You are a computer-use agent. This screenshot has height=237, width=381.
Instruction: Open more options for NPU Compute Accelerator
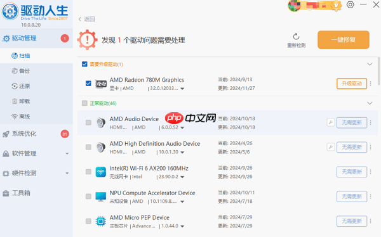coord(371,196)
